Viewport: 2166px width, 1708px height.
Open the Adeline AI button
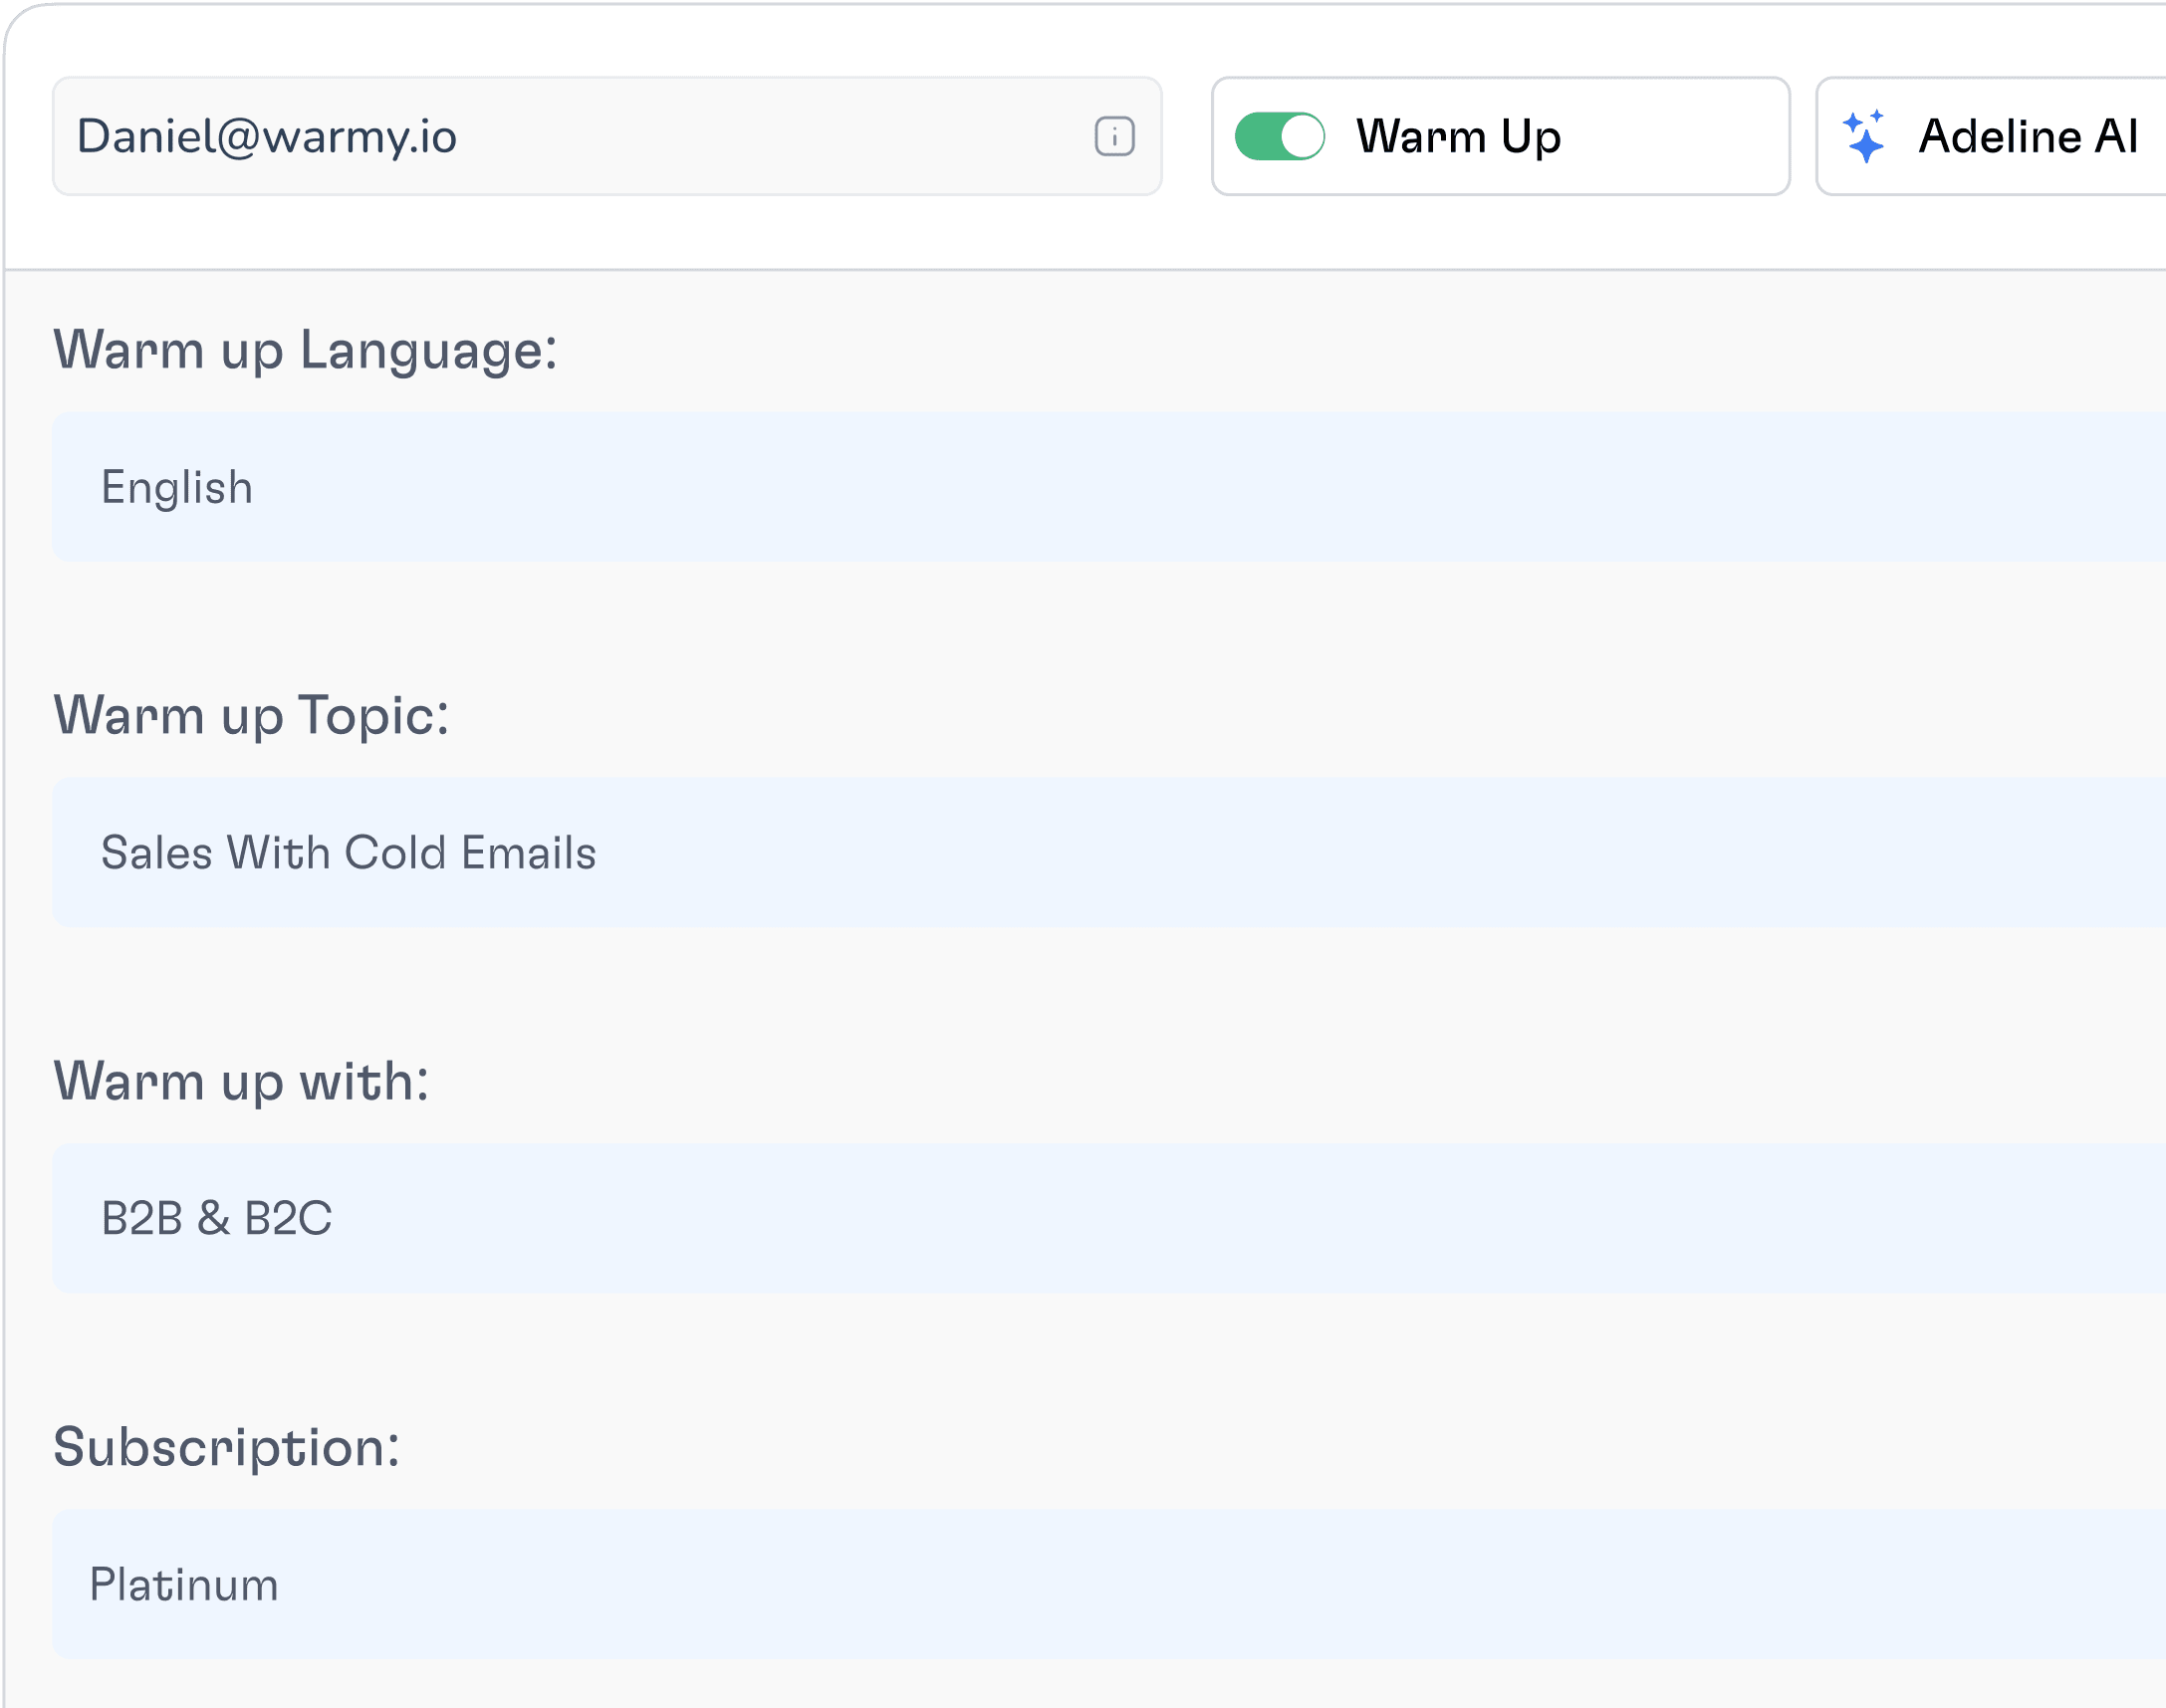pos(2026,136)
